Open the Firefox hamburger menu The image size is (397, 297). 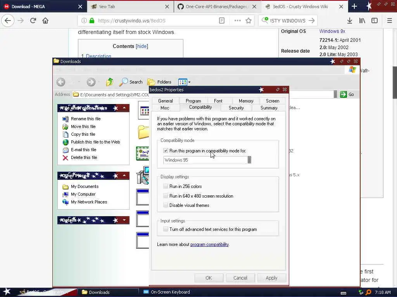coord(390,21)
